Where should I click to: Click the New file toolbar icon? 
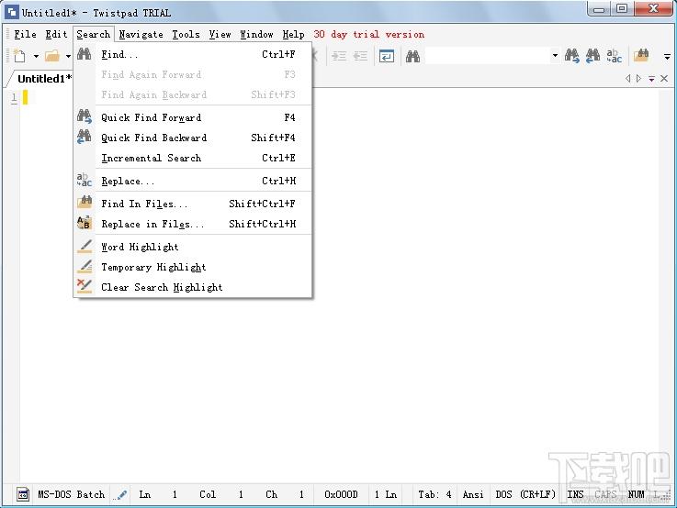[x=20, y=56]
